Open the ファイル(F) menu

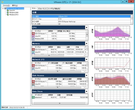(x=6, y=5)
